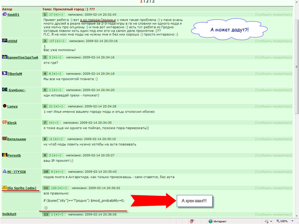Viewport: 299px width, 224px height.
Task: Click the "Автор" column header
Action: point(7,9)
